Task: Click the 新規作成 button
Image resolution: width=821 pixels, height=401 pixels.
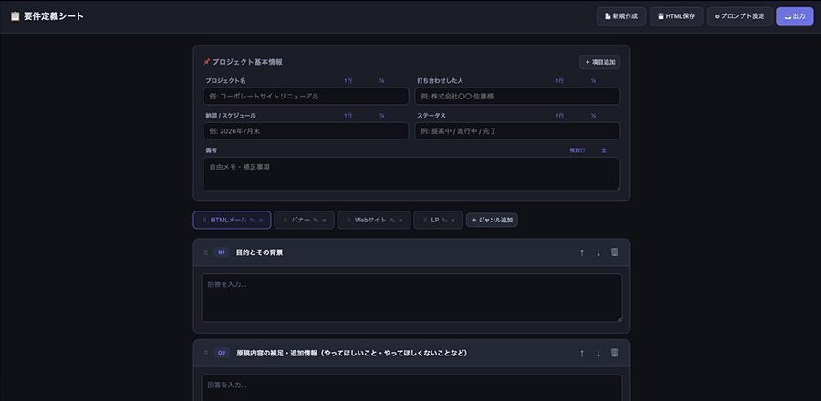Action: [x=621, y=16]
